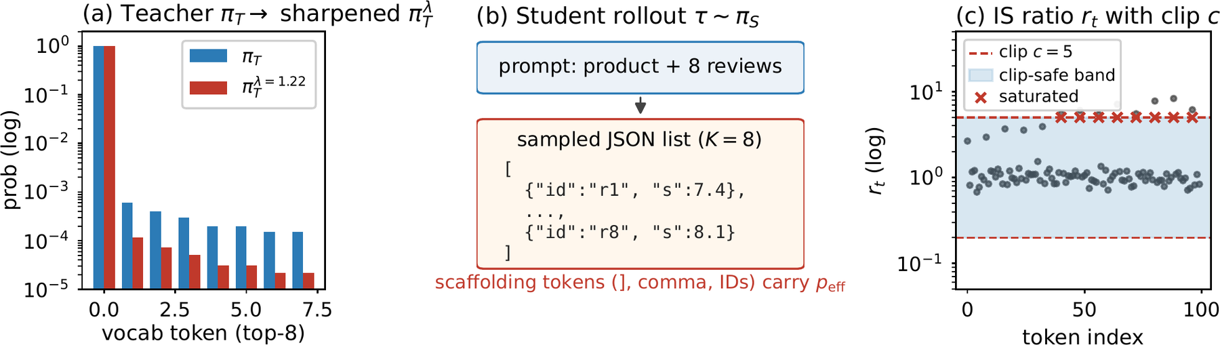Click the rightmost saturated red X marker

point(1192,117)
